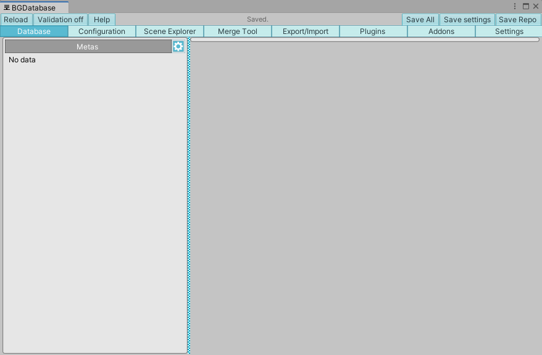
Task: Open the Addons tab
Action: 441,31
